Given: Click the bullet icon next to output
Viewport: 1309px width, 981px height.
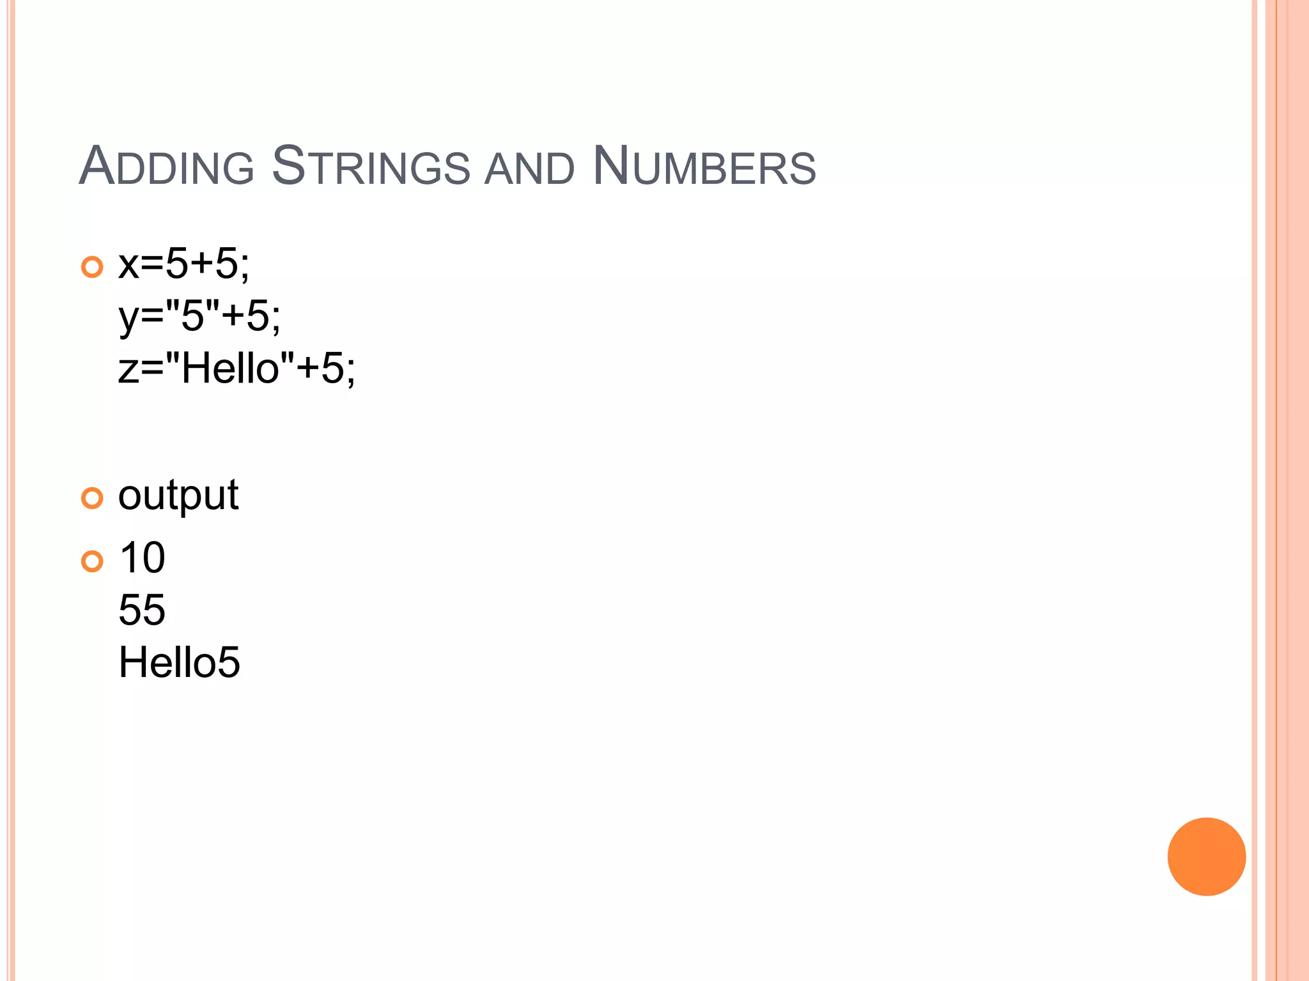Looking at the screenshot, I should pos(92,498).
